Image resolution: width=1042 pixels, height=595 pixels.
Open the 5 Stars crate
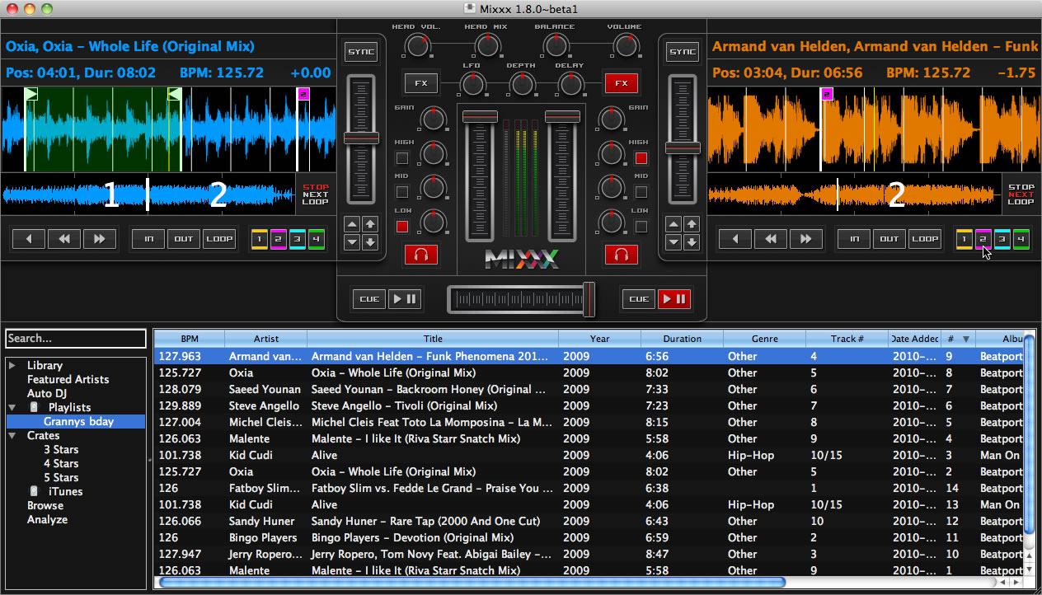click(x=61, y=477)
